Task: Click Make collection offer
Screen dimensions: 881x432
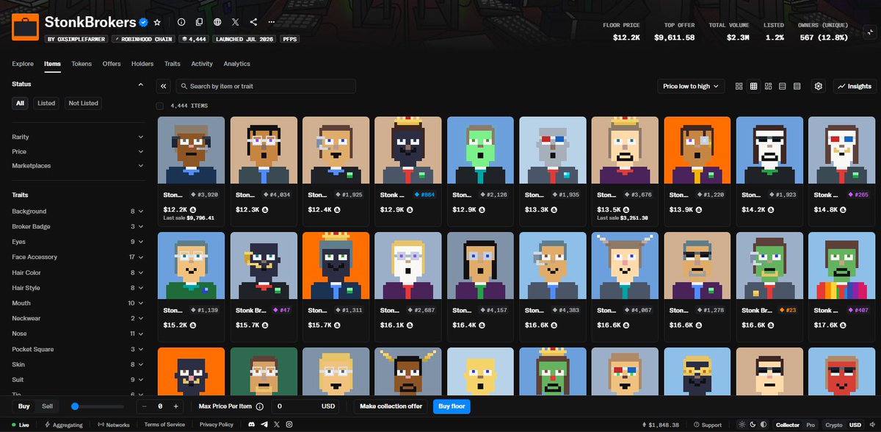Action: [391, 406]
